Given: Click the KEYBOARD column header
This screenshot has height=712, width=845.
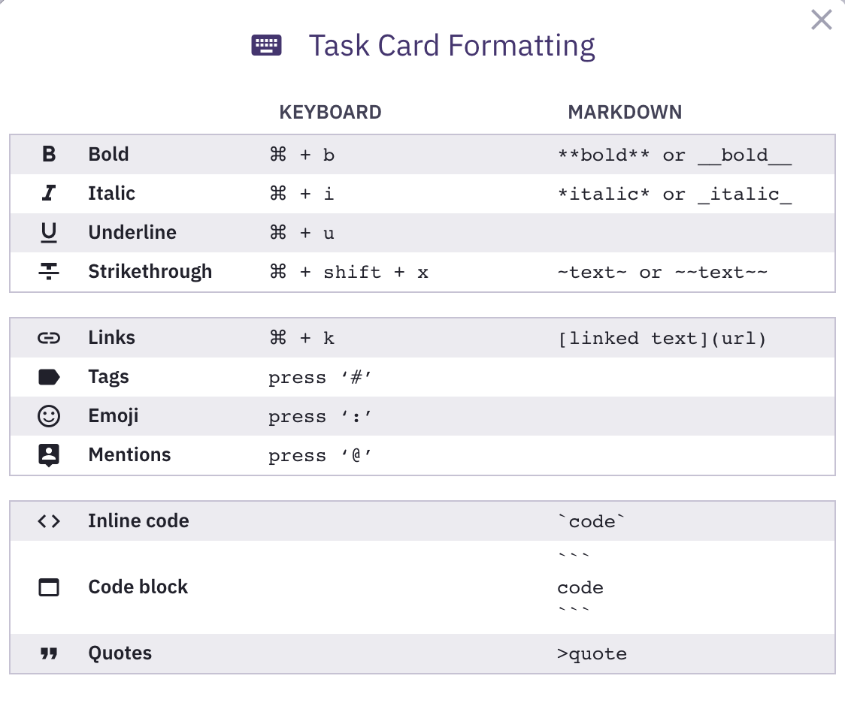Looking at the screenshot, I should pos(330,112).
